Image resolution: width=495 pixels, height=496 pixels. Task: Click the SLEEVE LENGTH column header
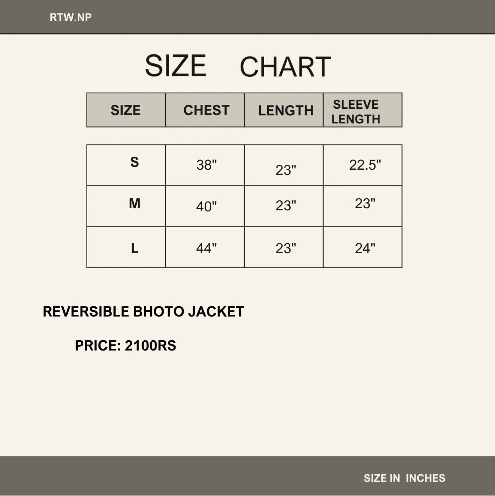[356, 111]
